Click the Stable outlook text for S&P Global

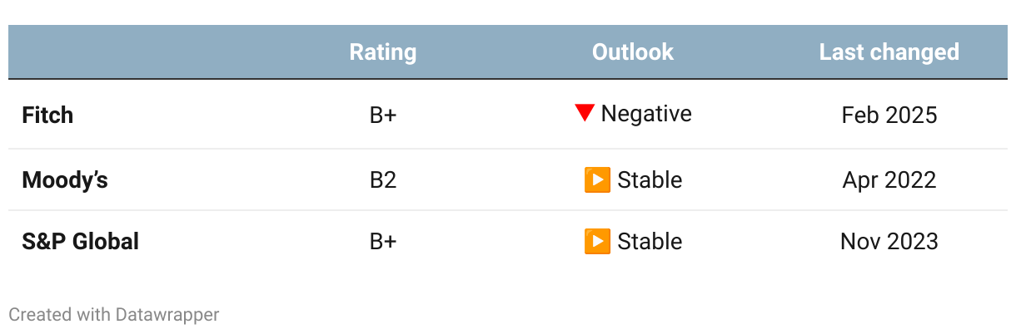point(650,242)
